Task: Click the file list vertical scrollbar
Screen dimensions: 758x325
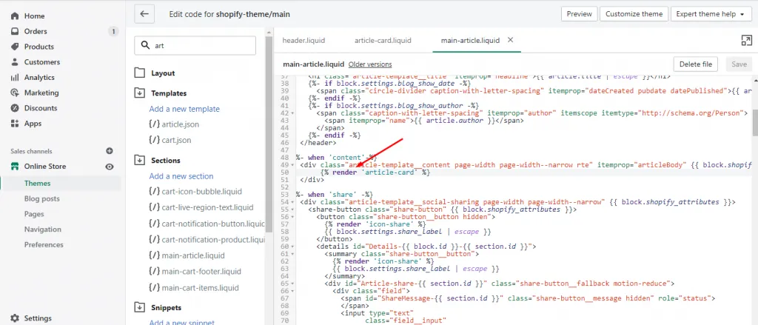Action: coord(269,135)
